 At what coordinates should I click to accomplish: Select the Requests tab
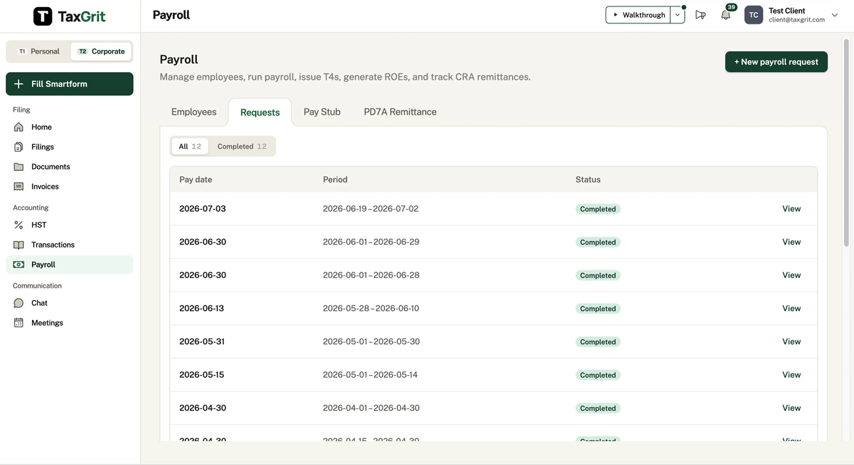[x=260, y=112]
